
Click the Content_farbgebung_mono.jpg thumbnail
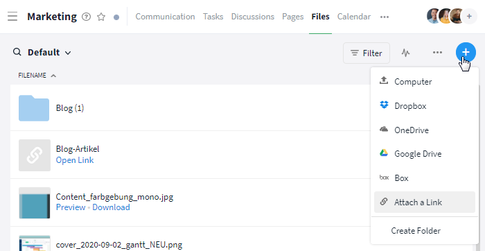pyautogui.click(x=35, y=202)
